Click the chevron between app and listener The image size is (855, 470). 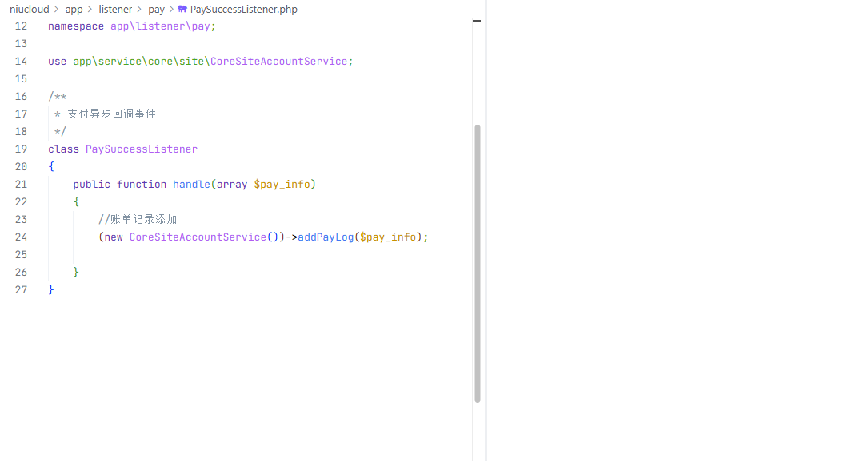[90, 10]
